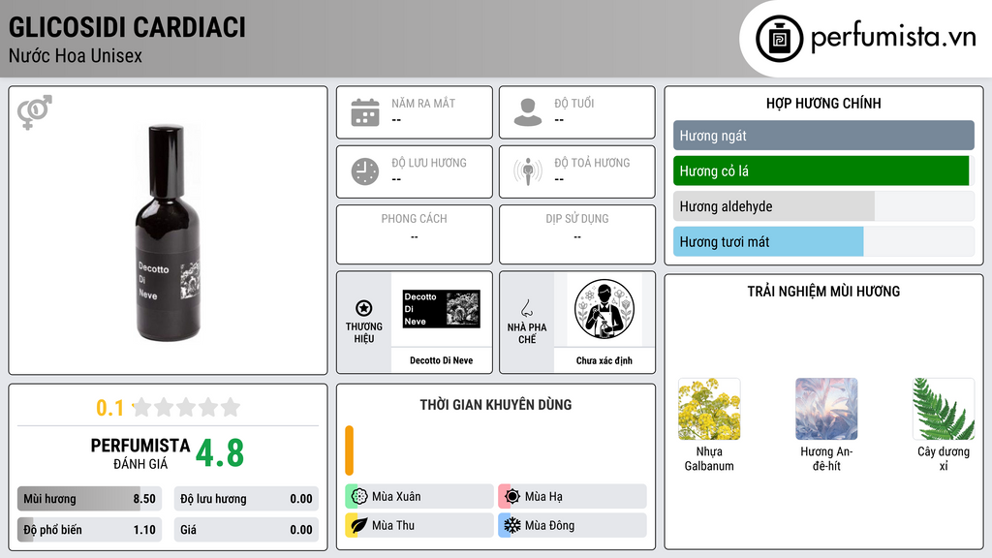
Task: Click the PHONG CÁCH card
Action: tap(415, 234)
